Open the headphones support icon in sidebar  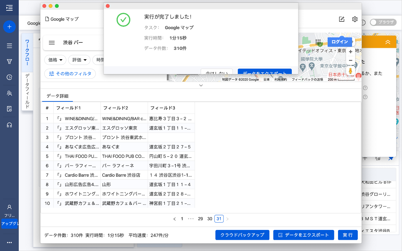(x=9, y=125)
